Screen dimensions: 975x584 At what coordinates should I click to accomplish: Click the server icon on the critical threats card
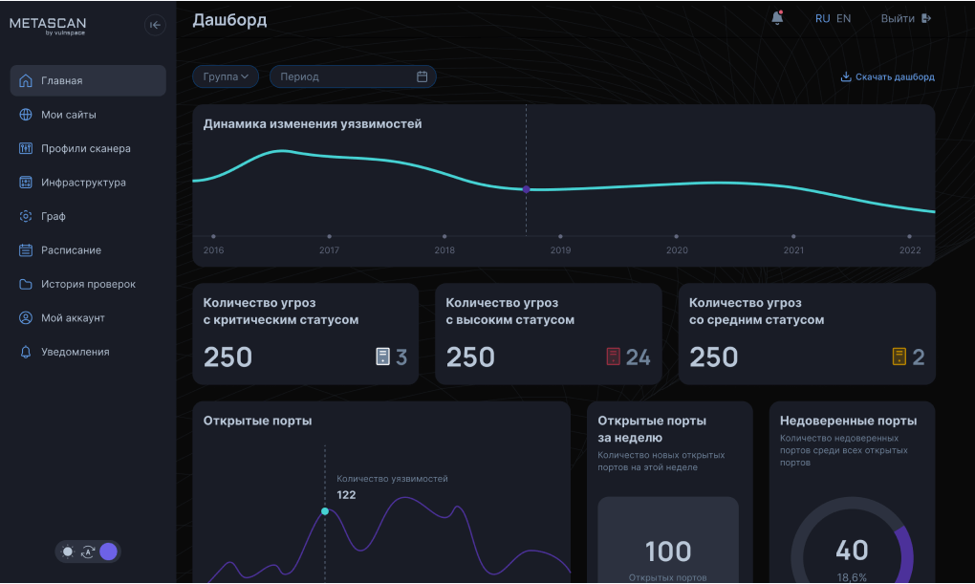click(x=382, y=357)
